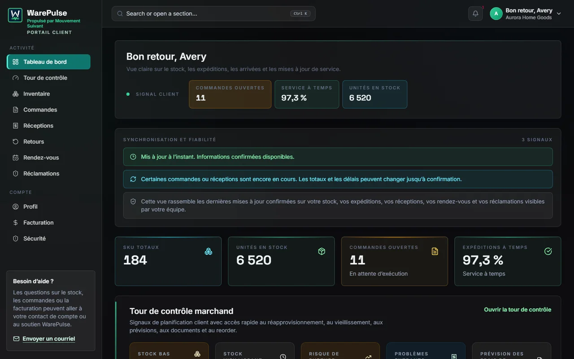Viewport: 574px width, 359px height.
Task: Open the Stock bas card
Action: coord(169,351)
